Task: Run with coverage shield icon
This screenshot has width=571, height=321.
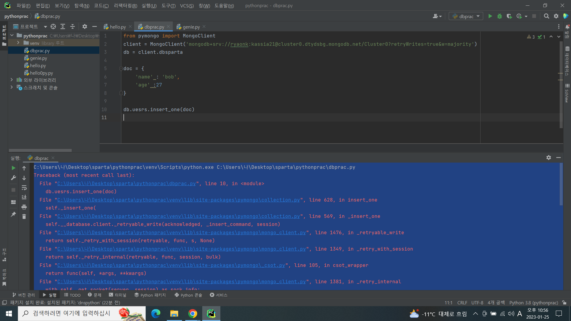Action: click(x=509, y=16)
